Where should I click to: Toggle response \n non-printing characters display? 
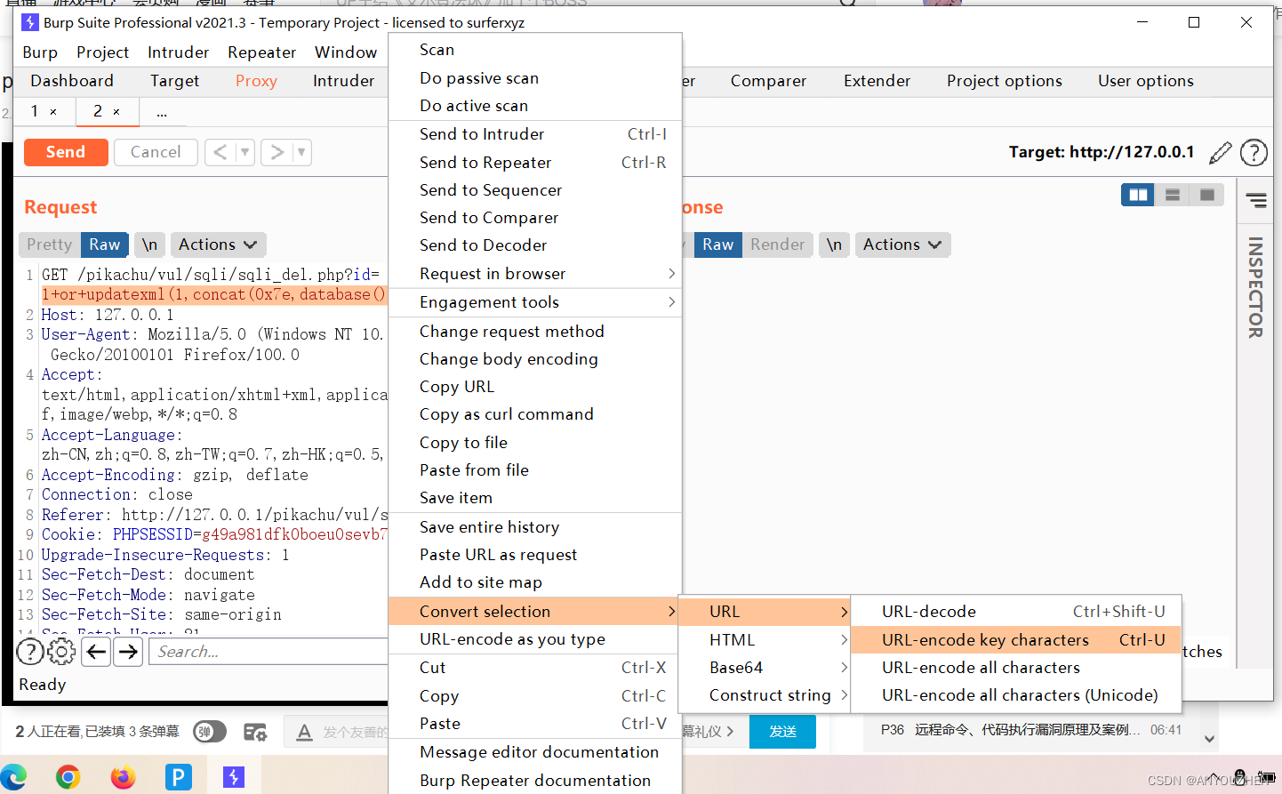[834, 245]
